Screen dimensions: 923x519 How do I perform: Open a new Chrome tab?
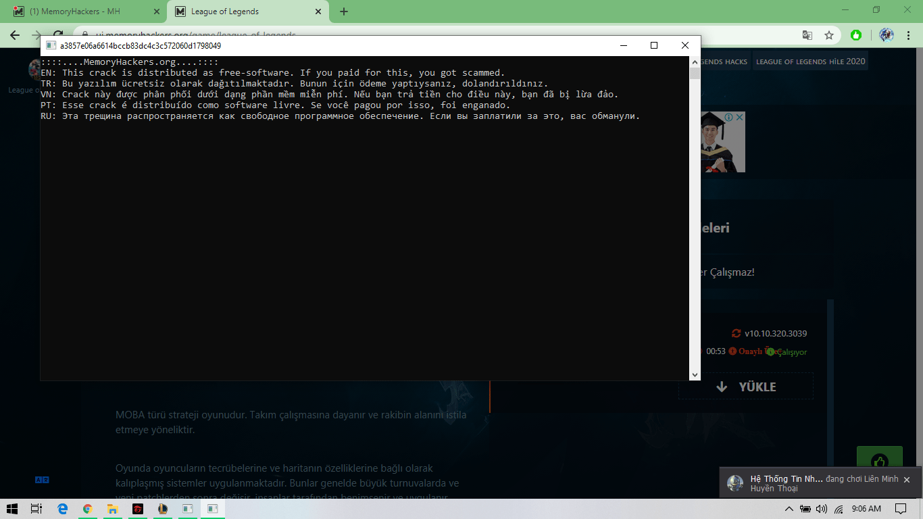pos(344,11)
